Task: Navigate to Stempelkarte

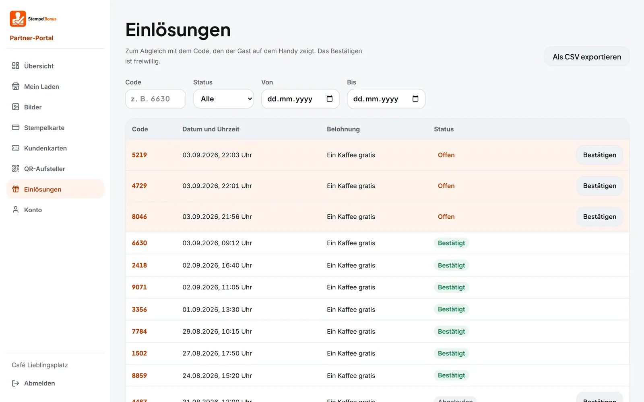Action: 55,127
